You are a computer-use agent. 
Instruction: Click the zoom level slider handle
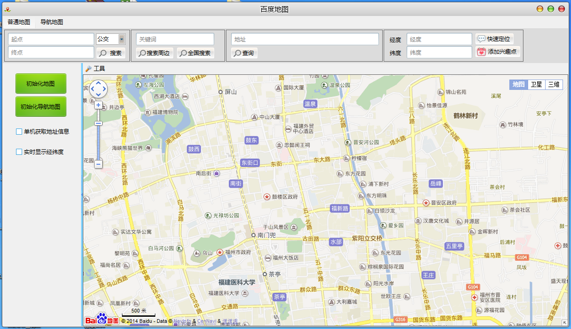pos(98,123)
